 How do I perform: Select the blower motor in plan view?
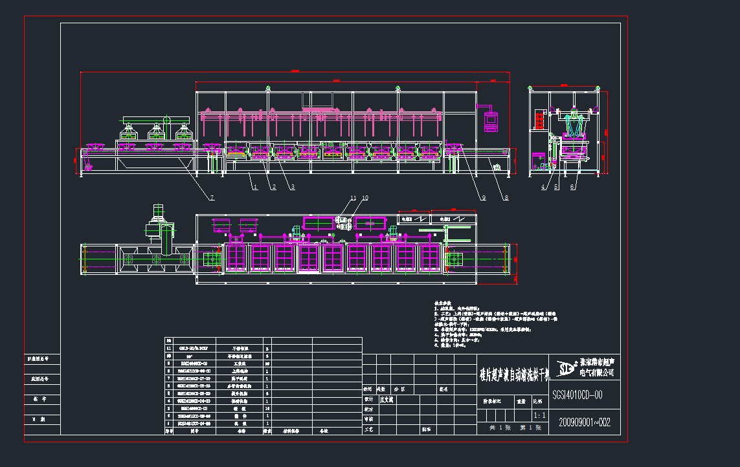pos(157,220)
